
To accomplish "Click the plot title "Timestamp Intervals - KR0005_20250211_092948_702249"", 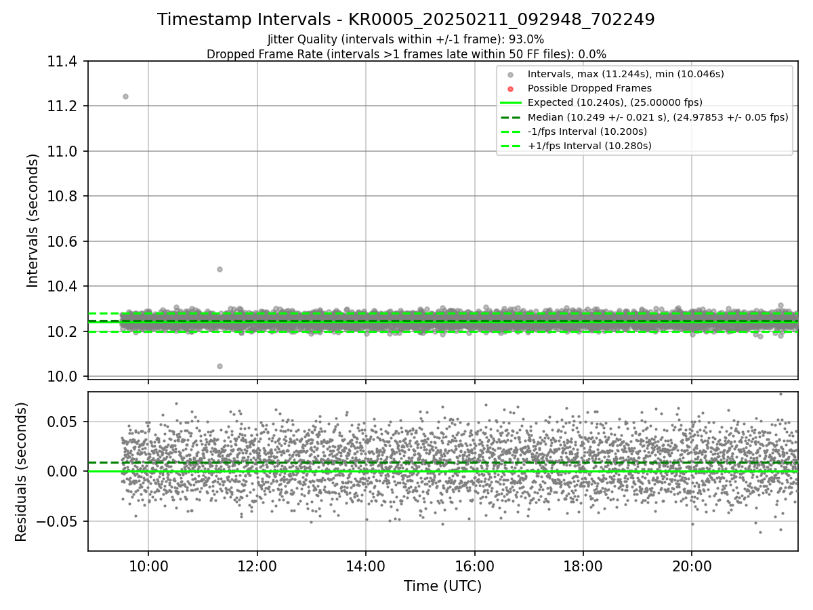I will (406, 20).
